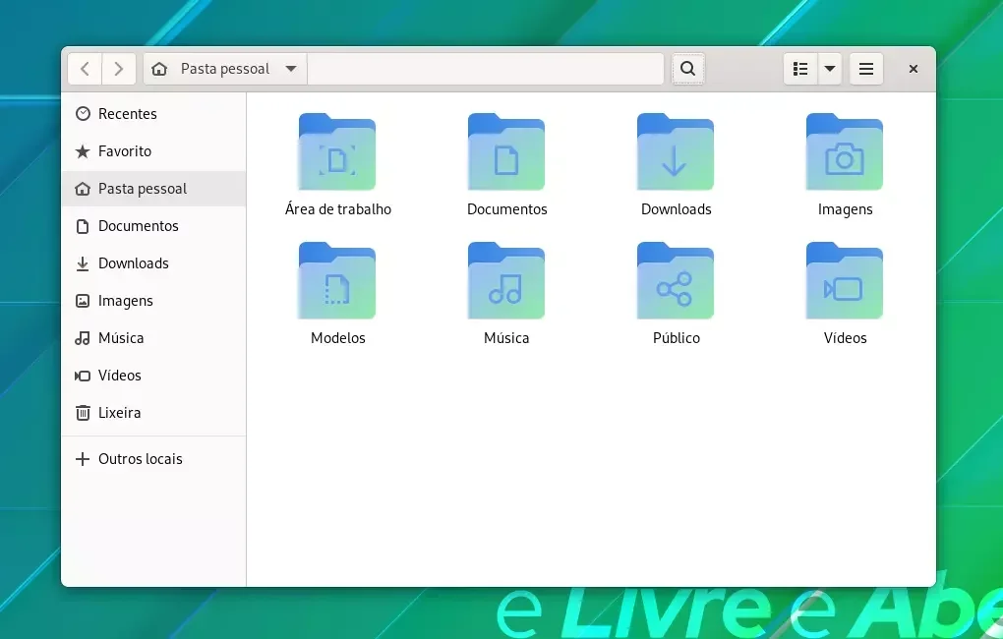The height and width of the screenshot is (639, 1003).
Task: Click the picture icon beside sidebar Imagens
Action: pyautogui.click(x=83, y=301)
